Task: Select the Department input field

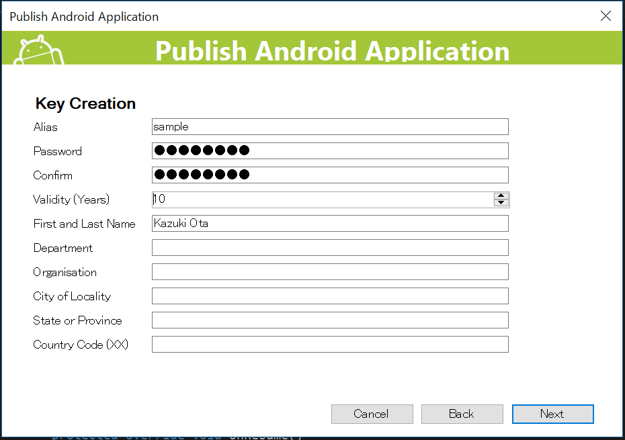Action: pos(330,247)
